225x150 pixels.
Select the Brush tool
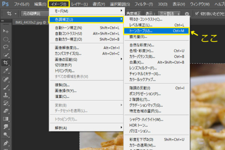(6, 87)
